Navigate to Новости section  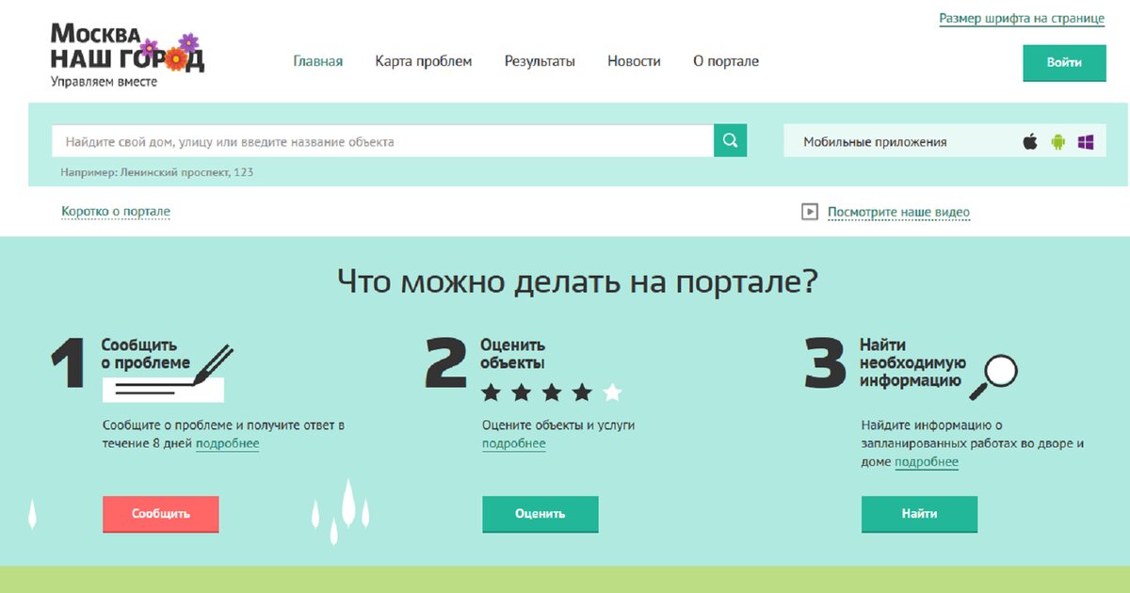click(x=634, y=61)
